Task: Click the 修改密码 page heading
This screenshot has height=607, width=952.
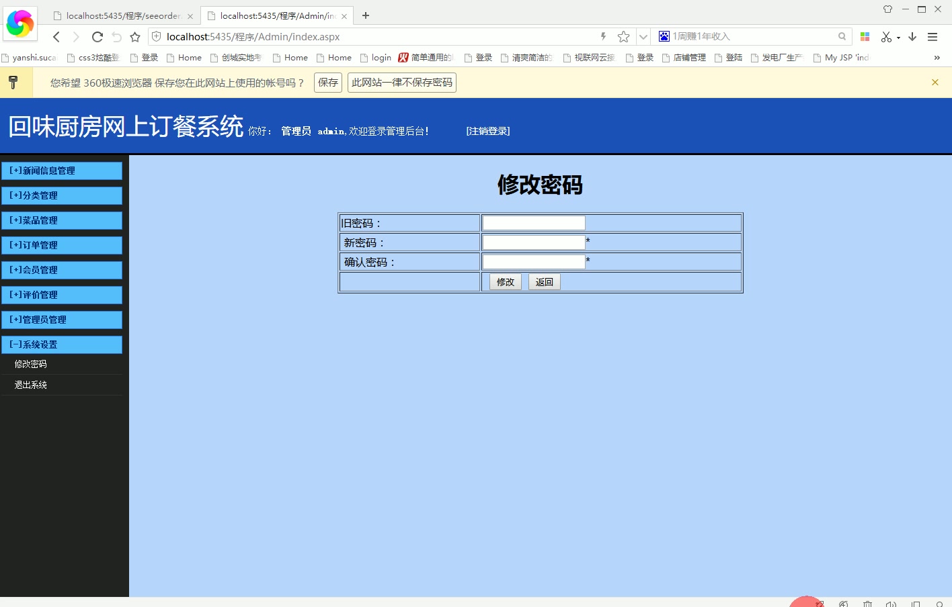Action: (540, 185)
